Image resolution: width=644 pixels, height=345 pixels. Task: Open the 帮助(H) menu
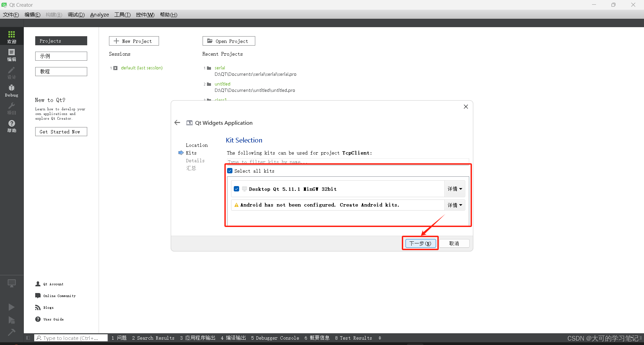168,15
